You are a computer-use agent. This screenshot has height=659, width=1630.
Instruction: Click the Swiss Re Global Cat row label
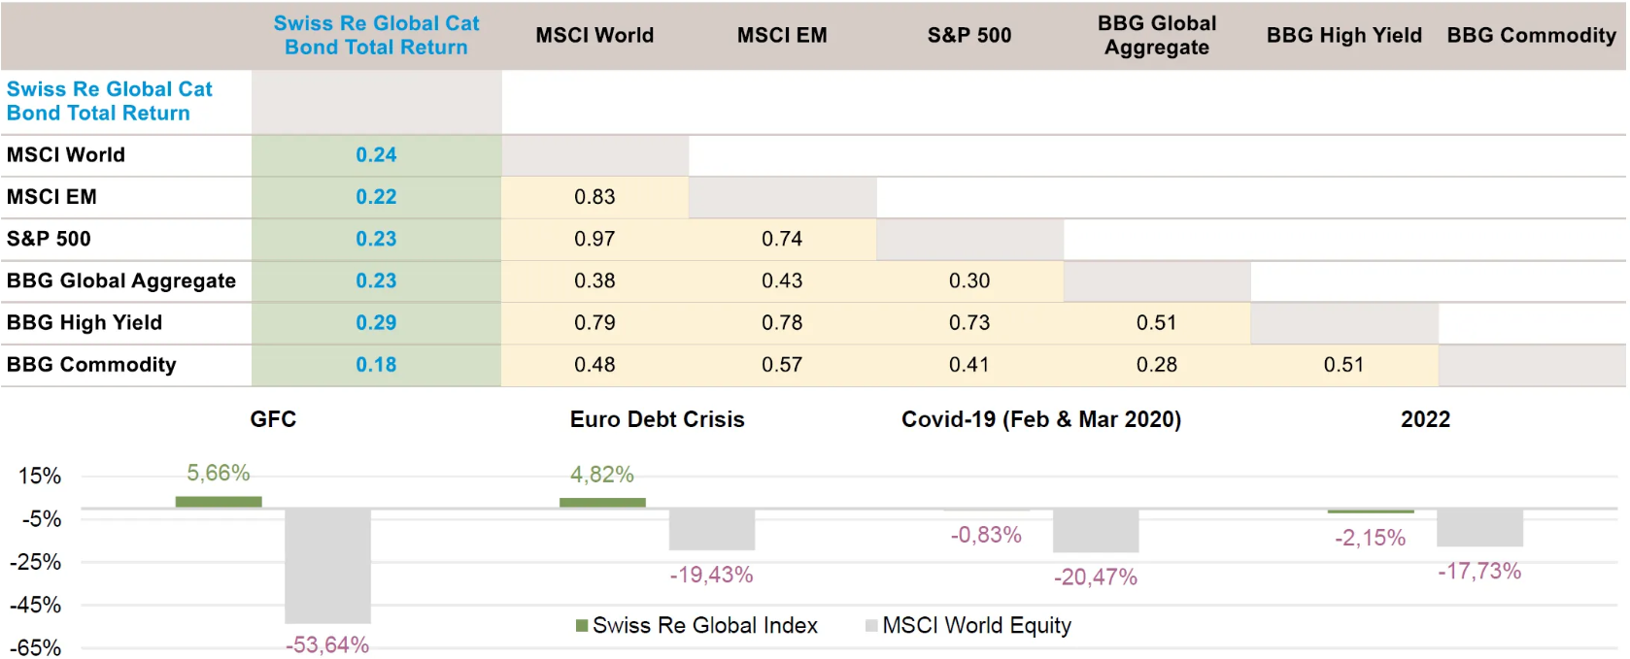(109, 101)
